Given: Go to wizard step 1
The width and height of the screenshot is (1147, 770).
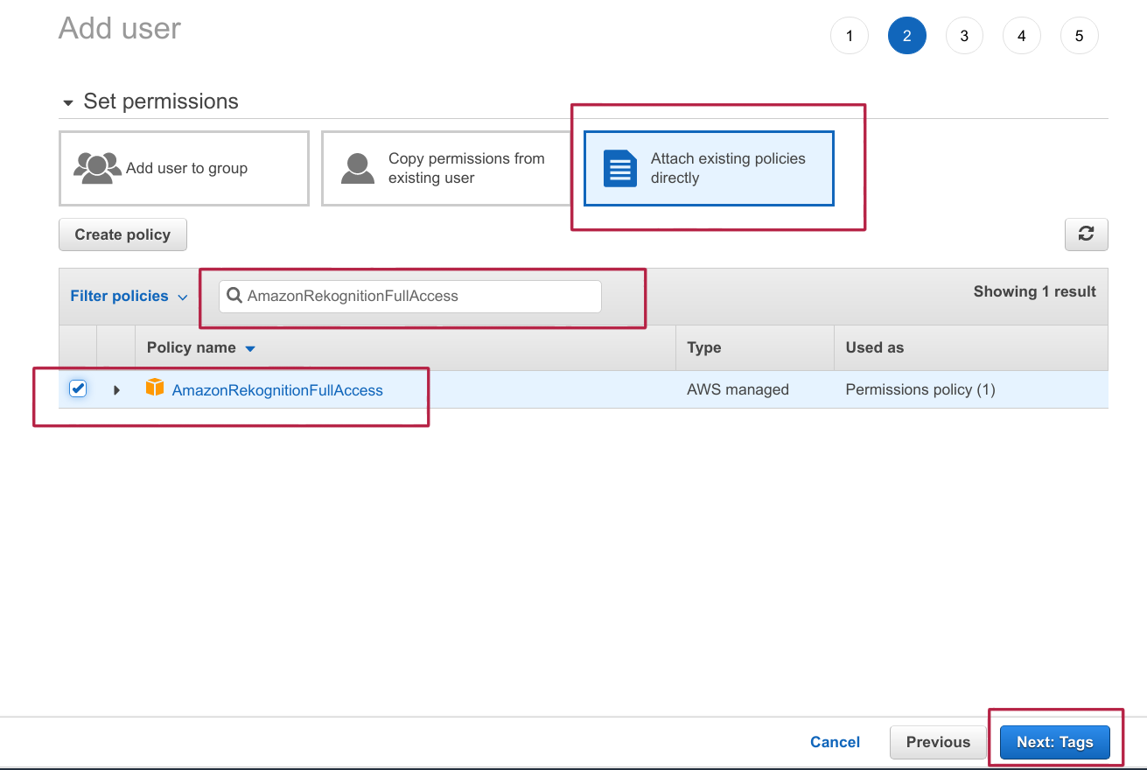Looking at the screenshot, I should (x=849, y=36).
